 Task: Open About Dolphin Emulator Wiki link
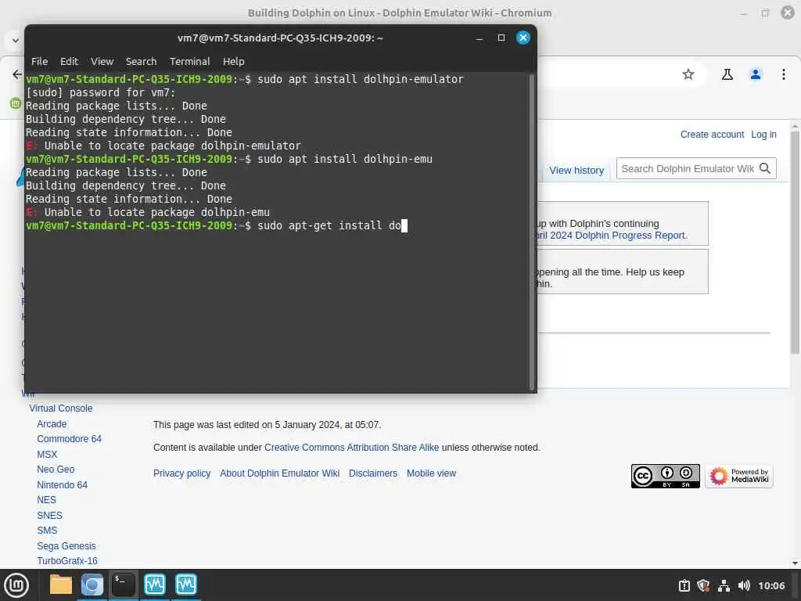279,473
